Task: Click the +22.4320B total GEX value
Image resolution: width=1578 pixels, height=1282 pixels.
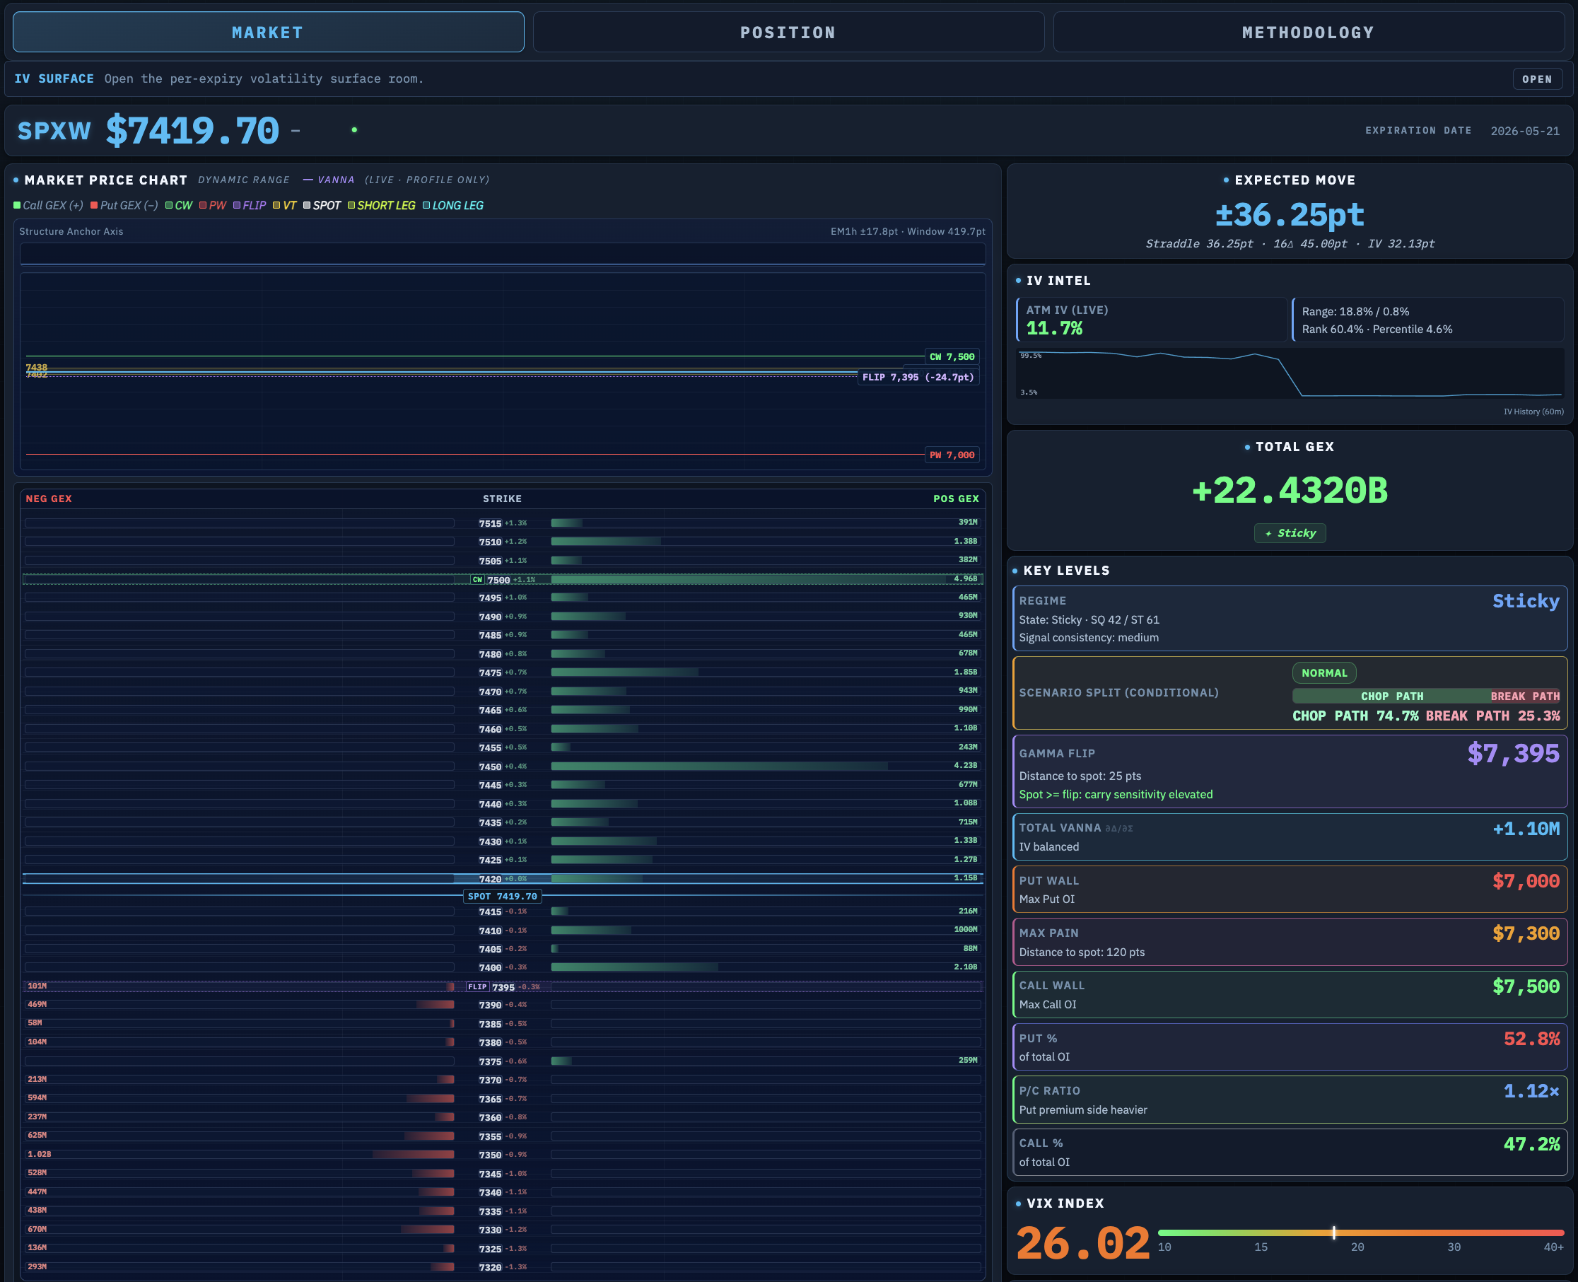Action: 1290,490
